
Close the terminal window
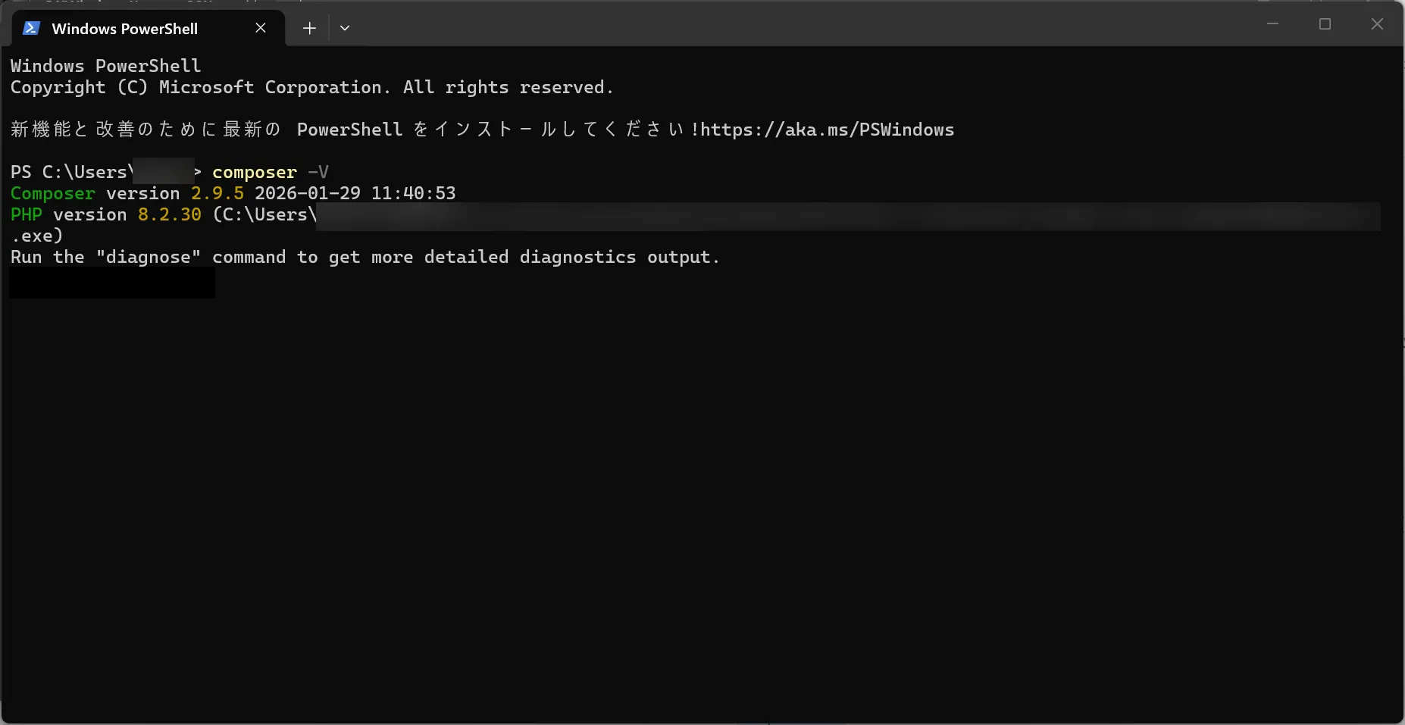[1377, 24]
